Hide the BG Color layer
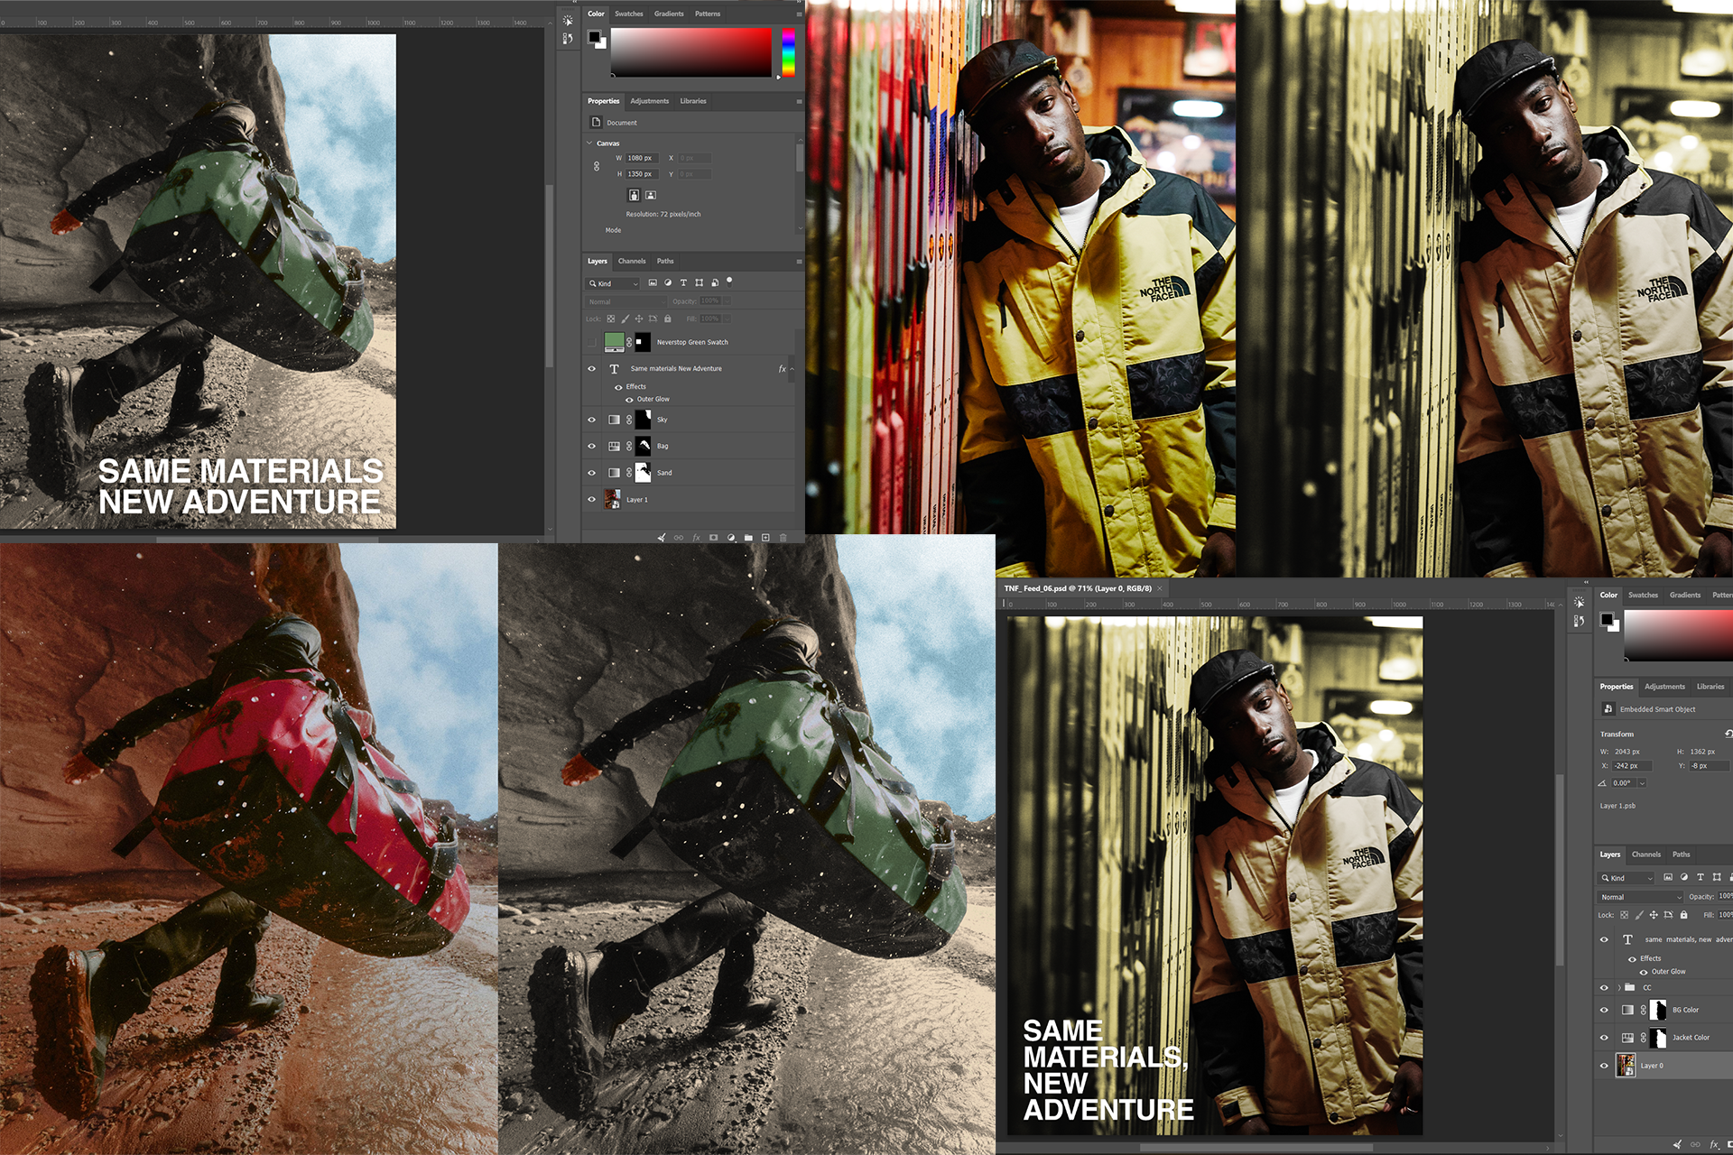This screenshot has height=1155, width=1733. 1604,1010
